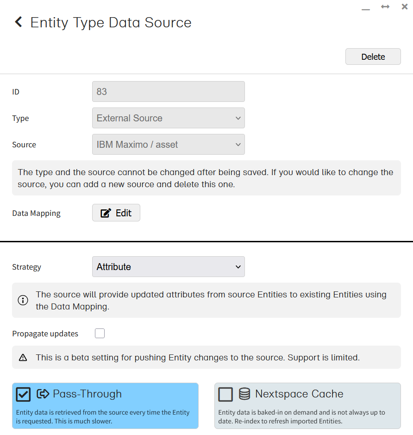The width and height of the screenshot is (413, 435).
Task: Click the info icon beside the strategy description
Action: pos(23,300)
